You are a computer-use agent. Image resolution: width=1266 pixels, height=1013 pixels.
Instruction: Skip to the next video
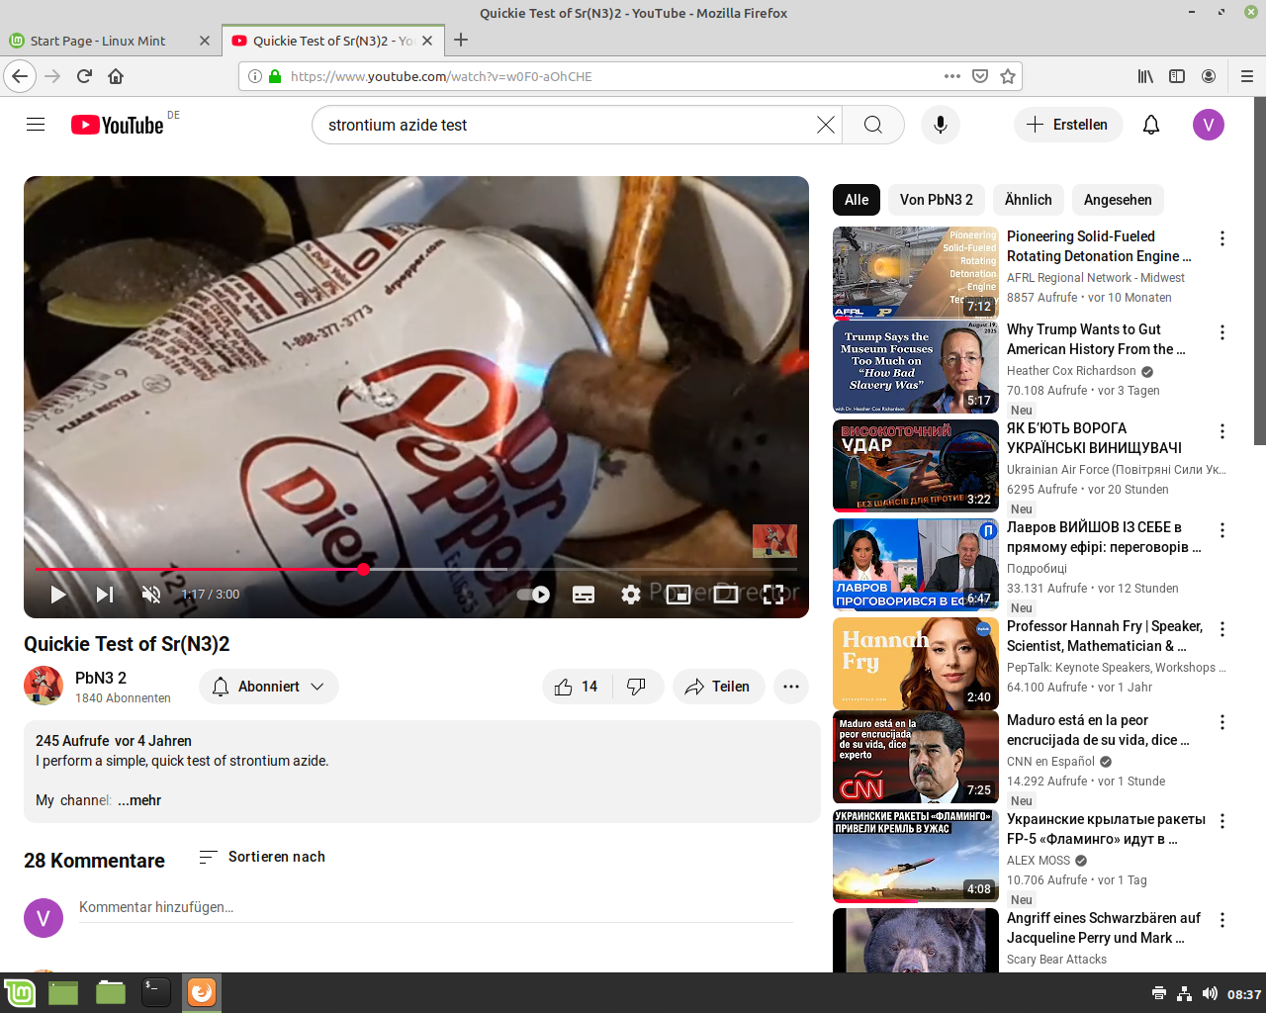105,595
